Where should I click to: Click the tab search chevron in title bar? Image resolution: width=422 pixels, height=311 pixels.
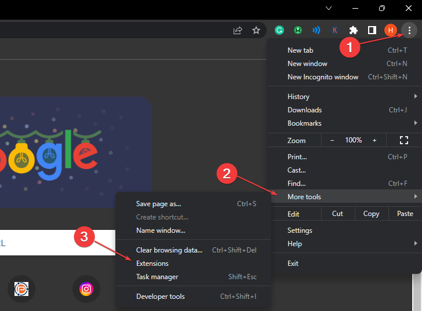[x=329, y=8]
